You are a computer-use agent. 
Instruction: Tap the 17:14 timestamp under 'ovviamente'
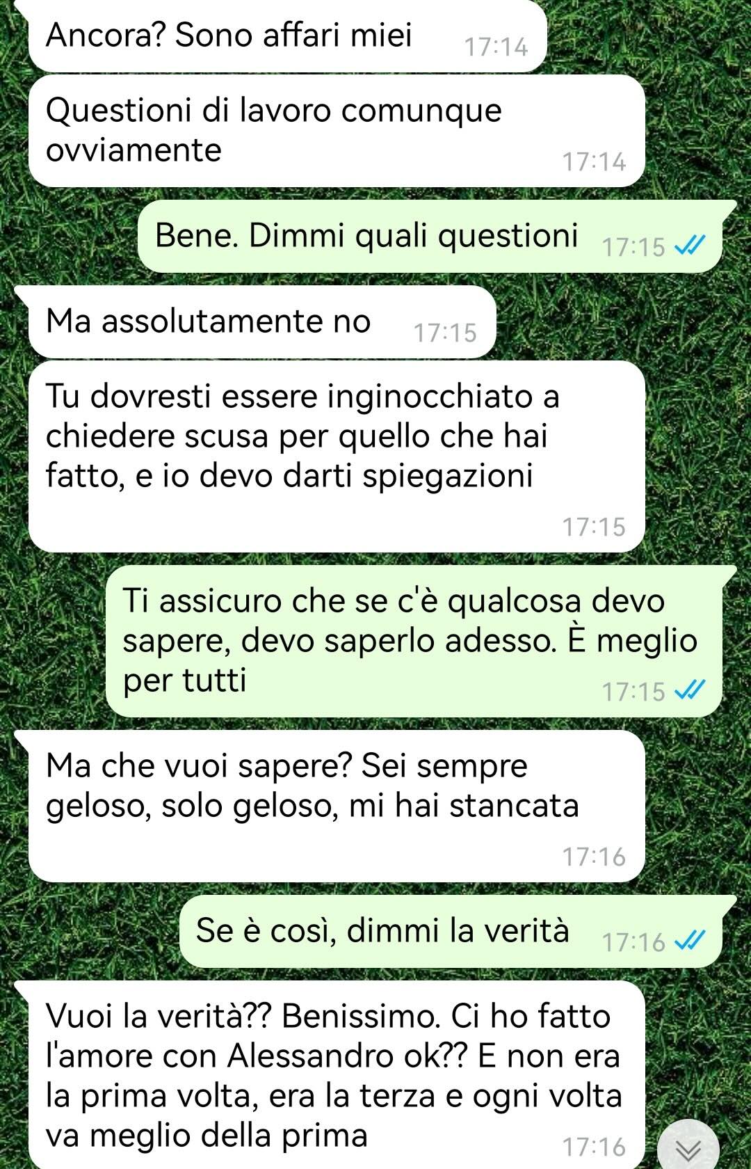(594, 162)
